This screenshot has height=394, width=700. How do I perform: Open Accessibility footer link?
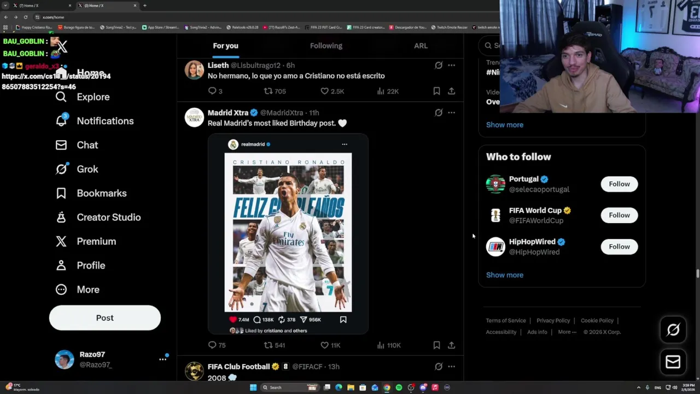(501, 332)
